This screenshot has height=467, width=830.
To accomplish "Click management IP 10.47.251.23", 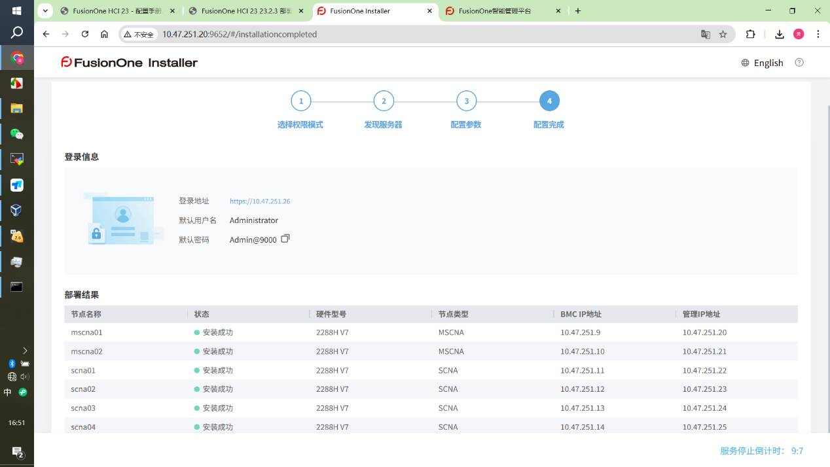I will pyautogui.click(x=704, y=389).
